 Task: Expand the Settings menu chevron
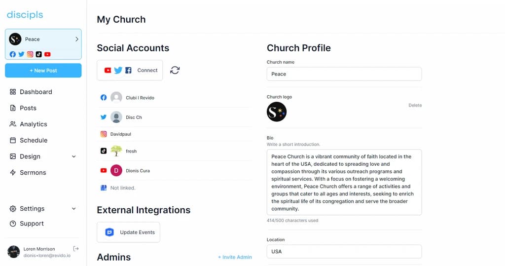(x=74, y=209)
